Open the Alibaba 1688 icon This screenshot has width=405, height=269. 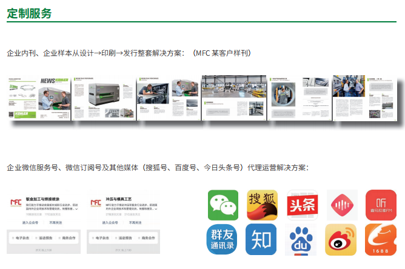[380, 240]
